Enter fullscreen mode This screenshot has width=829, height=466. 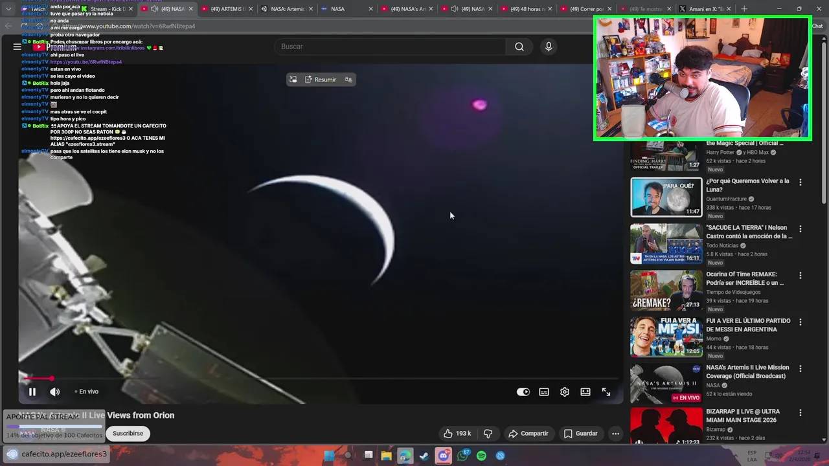click(x=606, y=392)
